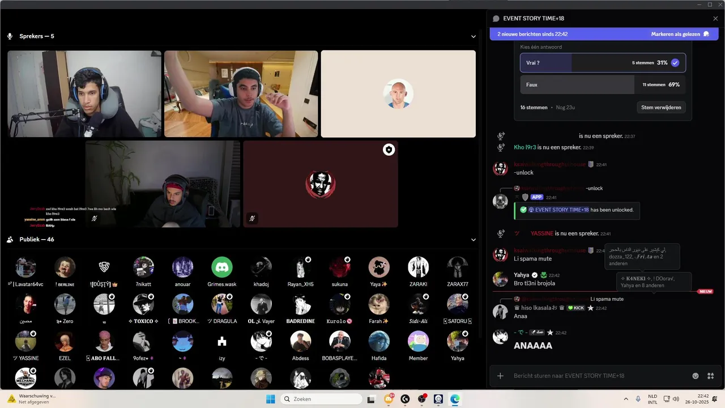Click the 7nikatt audience avatar

(x=143, y=267)
